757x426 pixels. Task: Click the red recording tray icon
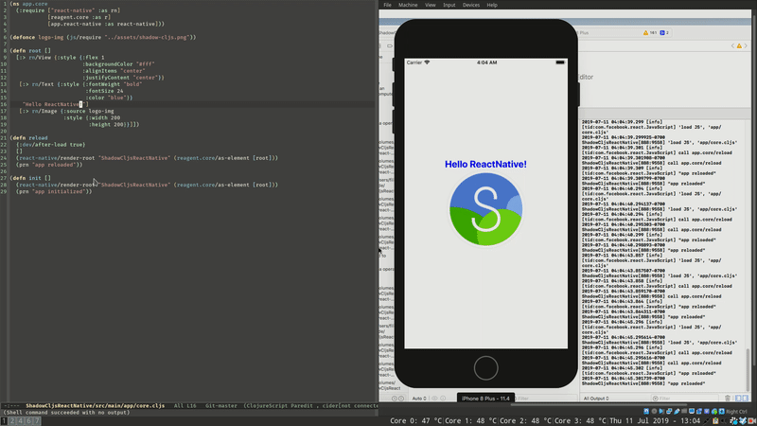tap(751, 420)
